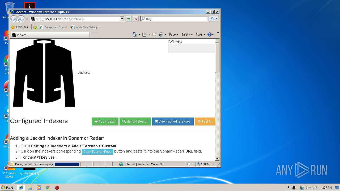Open the Action Center flag icon

[315, 188]
